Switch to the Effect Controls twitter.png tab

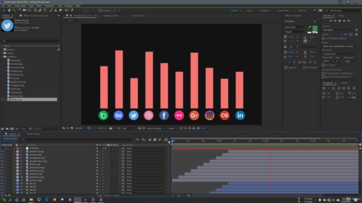click(x=36, y=16)
